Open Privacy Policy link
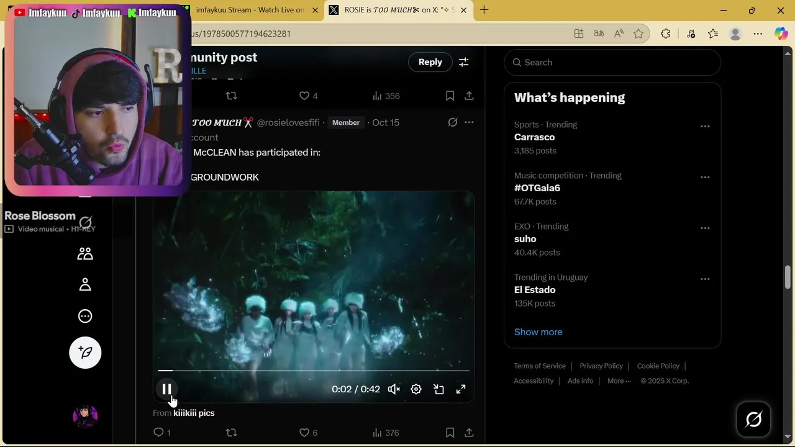The width and height of the screenshot is (795, 447). click(x=601, y=366)
